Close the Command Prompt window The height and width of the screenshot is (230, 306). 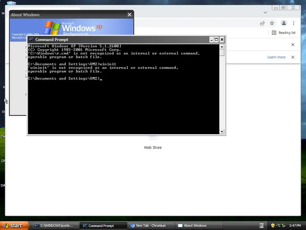coord(222,40)
